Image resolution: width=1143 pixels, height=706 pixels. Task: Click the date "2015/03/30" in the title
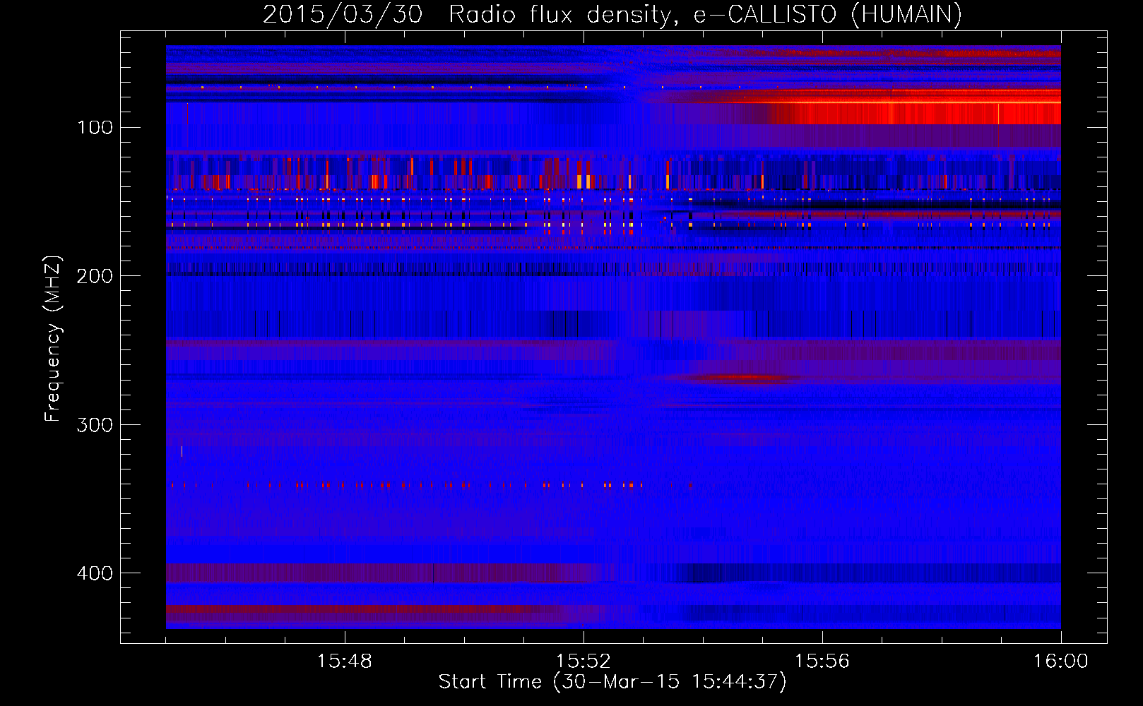pyautogui.click(x=343, y=15)
